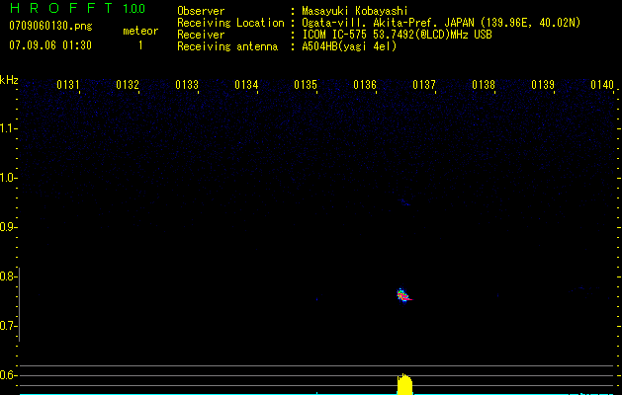This screenshot has height=395, width=622.
Task: Click time marker 0136
Action: point(365,85)
